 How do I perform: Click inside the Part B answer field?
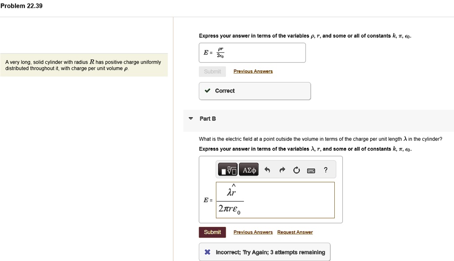(275, 200)
